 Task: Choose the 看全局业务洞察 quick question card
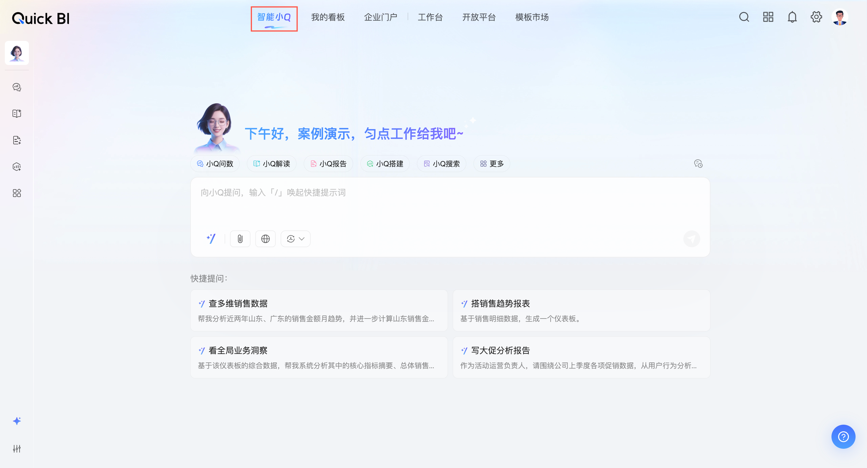pyautogui.click(x=319, y=357)
